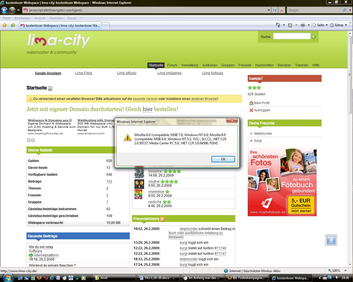This screenshot has width=353, height=282.
Task: Open the Tutorials navigation item
Action: (301, 65)
